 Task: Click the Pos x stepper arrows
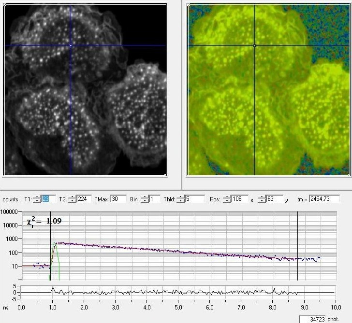(227, 199)
